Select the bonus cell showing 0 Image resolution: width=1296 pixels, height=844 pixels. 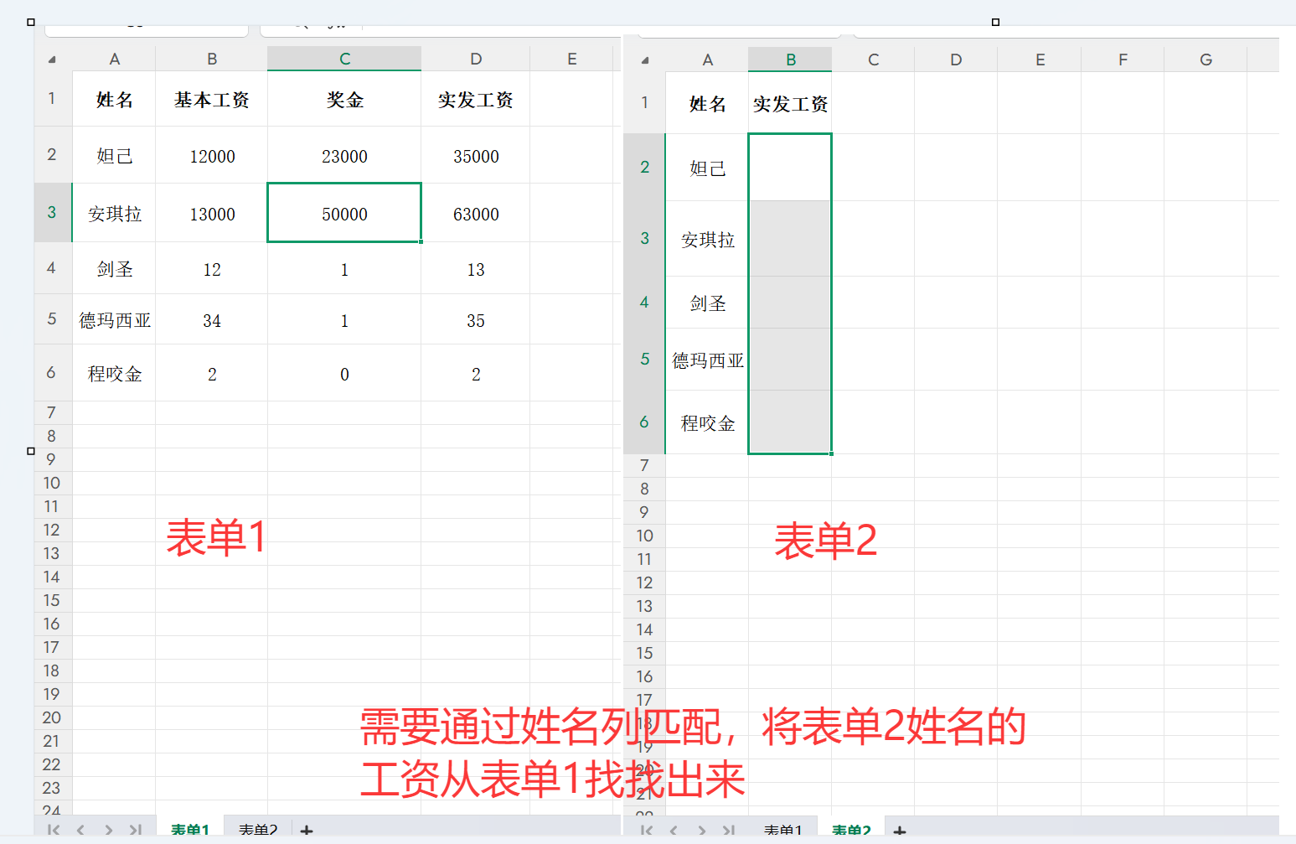[344, 374]
